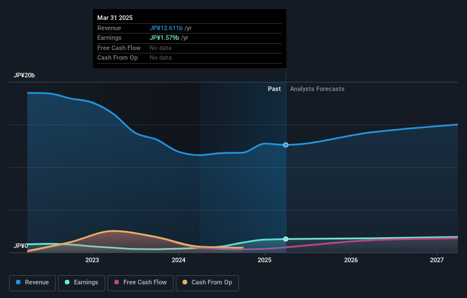Click the blue Revenue legend dot
This screenshot has height=298, width=467.
[x=18, y=282]
